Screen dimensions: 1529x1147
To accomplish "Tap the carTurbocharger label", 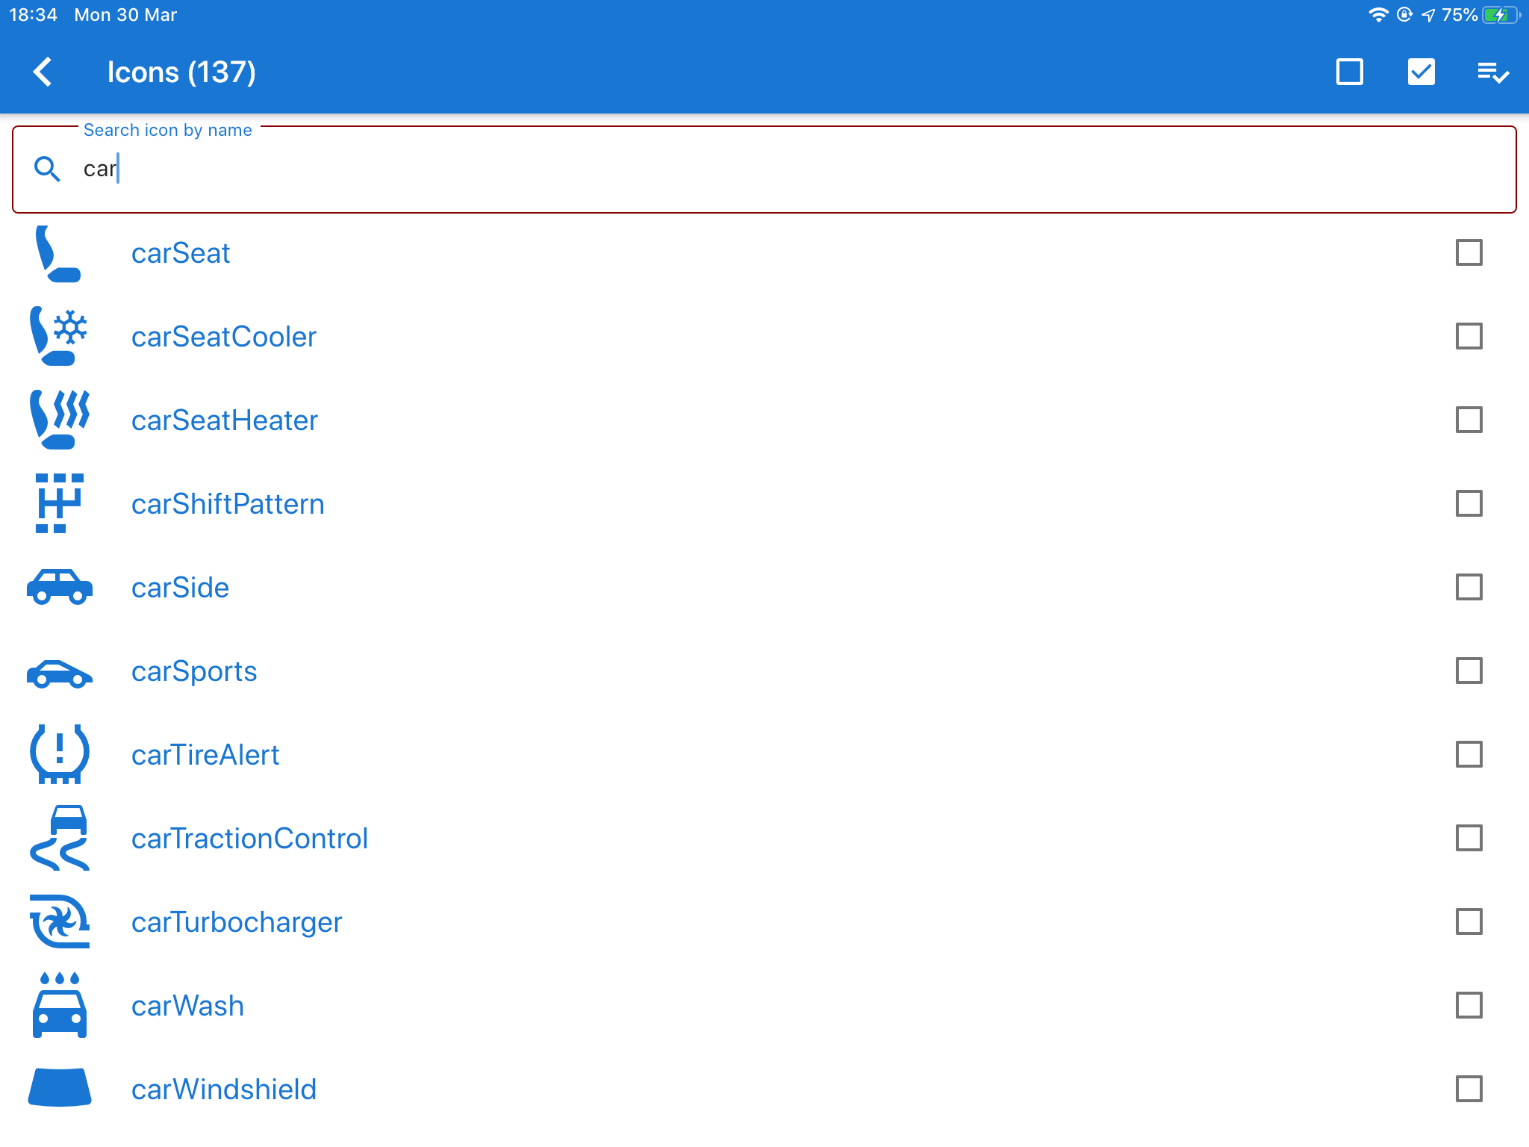I will coord(237,922).
